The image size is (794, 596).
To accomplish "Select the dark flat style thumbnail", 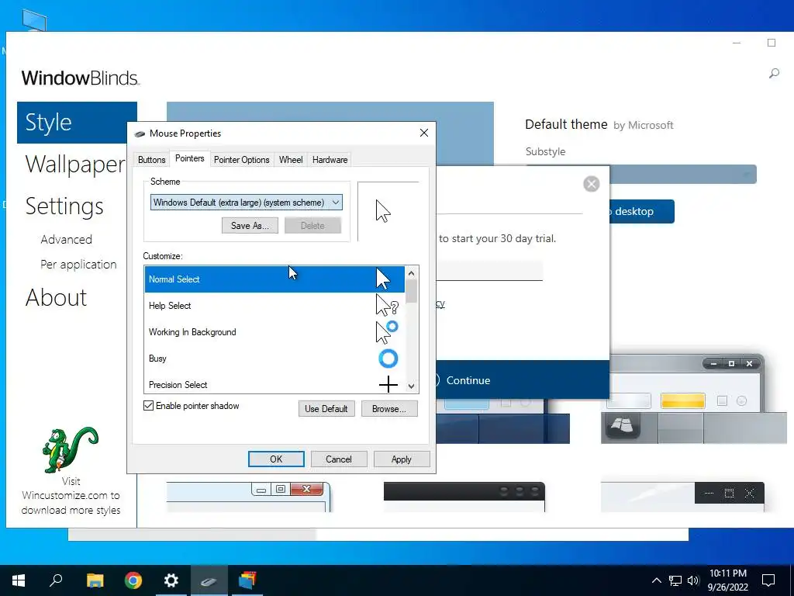I will [x=682, y=497].
